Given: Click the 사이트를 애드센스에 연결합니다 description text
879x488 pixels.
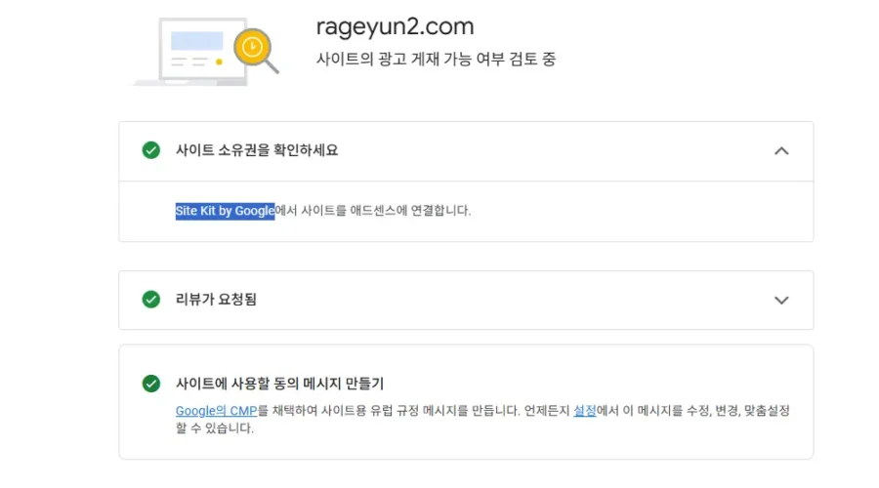Looking at the screenshot, I should 386,211.
